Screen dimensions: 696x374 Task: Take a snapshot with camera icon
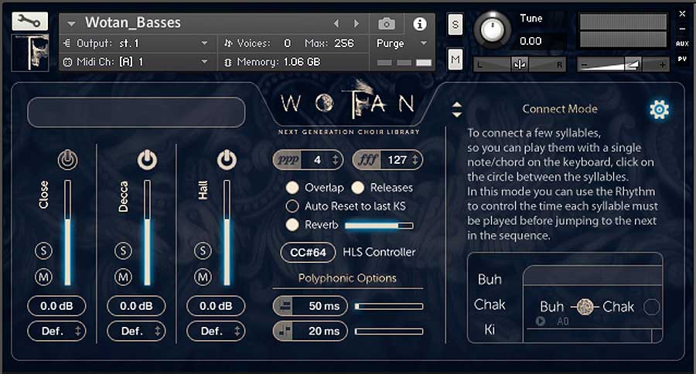pyautogui.click(x=387, y=23)
